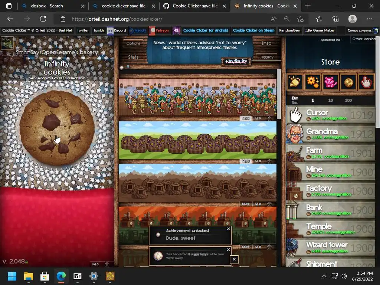Open the Discord link
Image resolution: width=380 pixels, height=285 pixels.
pos(120,30)
